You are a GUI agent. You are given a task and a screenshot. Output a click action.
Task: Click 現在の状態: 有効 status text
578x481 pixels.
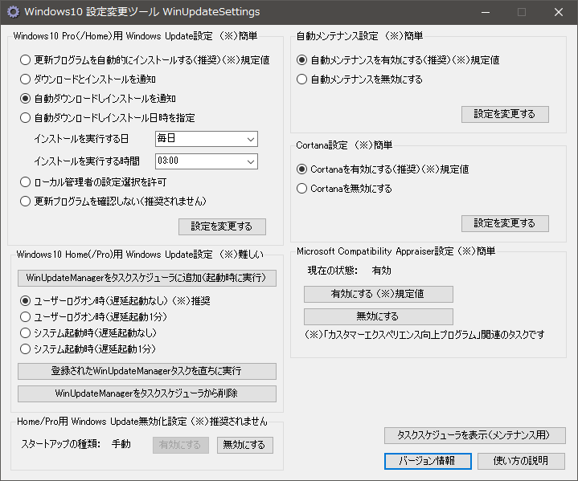pyautogui.click(x=349, y=271)
